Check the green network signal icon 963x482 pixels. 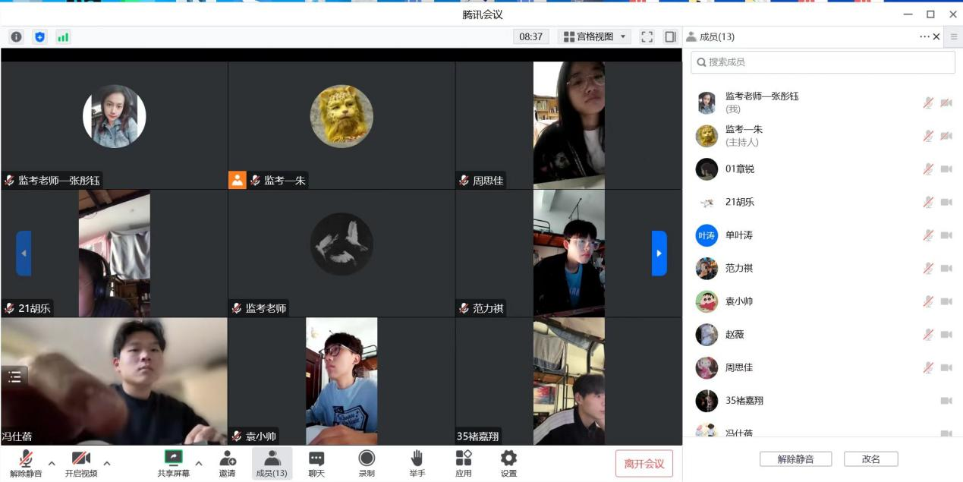pyautogui.click(x=63, y=36)
